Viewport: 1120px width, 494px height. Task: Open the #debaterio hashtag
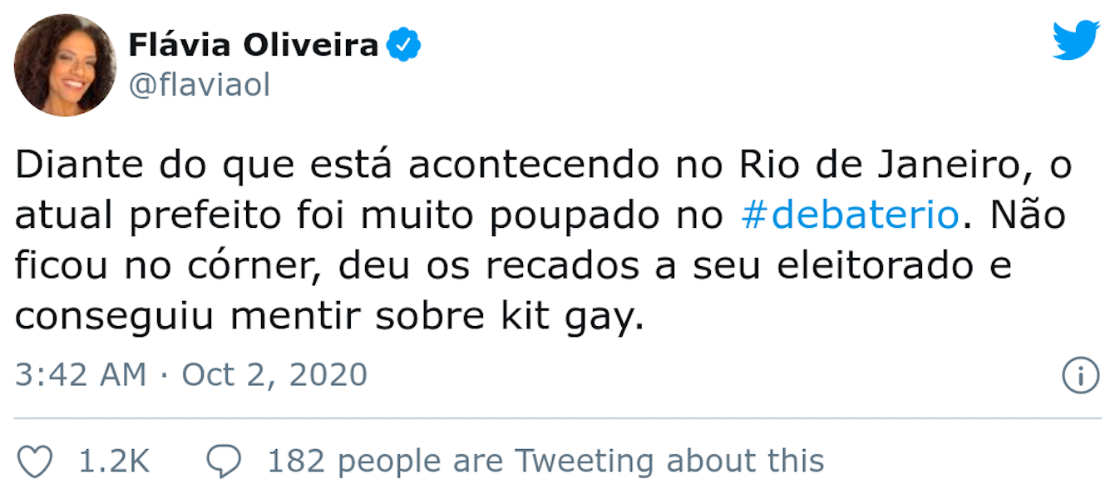pos(849,215)
